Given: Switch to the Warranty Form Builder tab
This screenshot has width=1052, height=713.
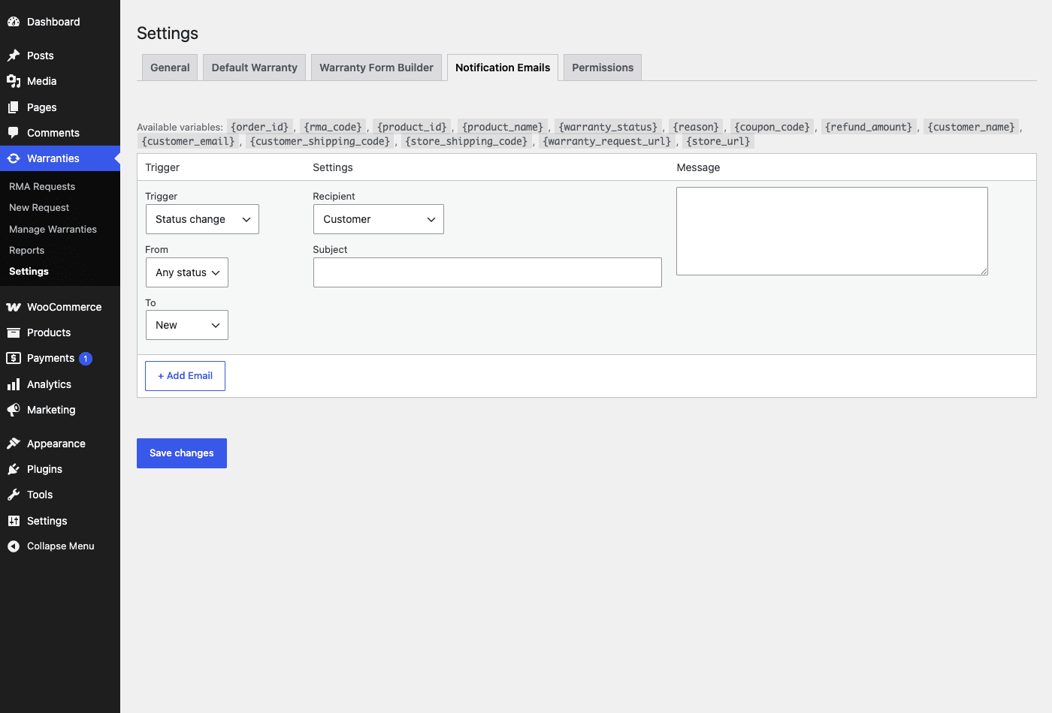Looking at the screenshot, I should [376, 68].
